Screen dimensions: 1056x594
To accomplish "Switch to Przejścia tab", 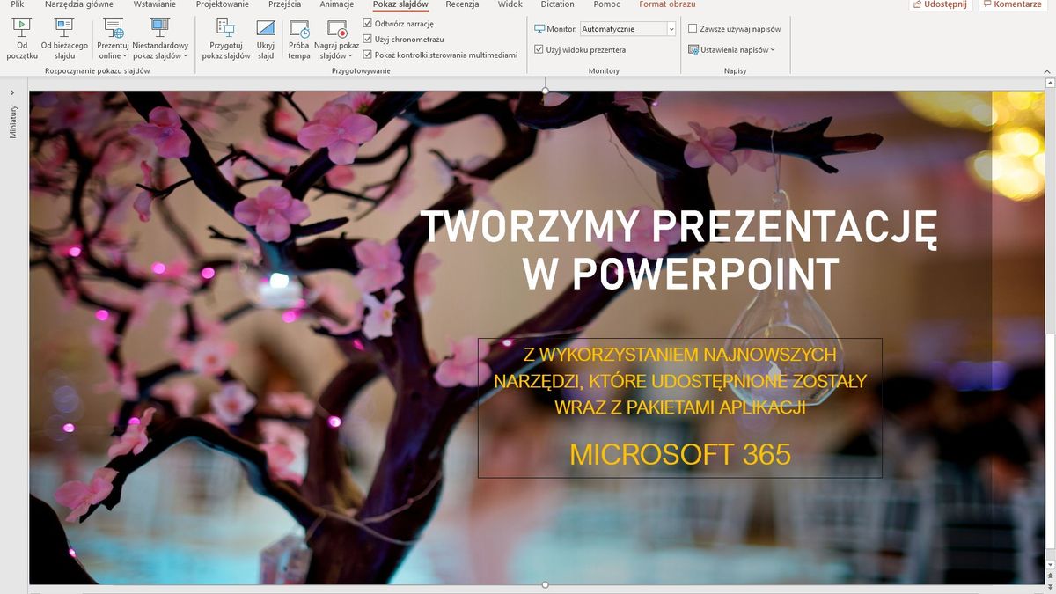I will 284,4.
